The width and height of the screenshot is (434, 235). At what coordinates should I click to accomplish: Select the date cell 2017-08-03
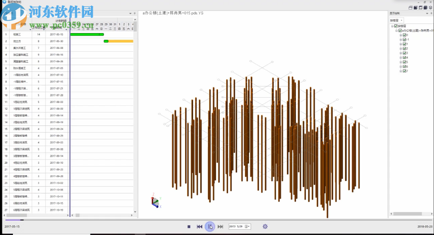tap(56, 102)
